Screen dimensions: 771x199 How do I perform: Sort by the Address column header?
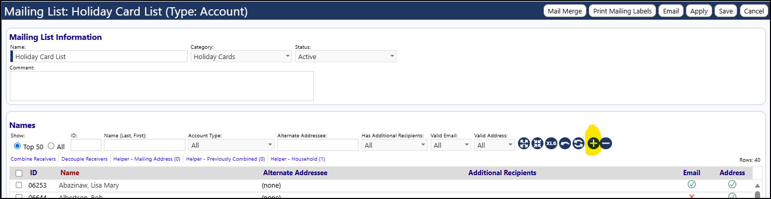[732, 173]
